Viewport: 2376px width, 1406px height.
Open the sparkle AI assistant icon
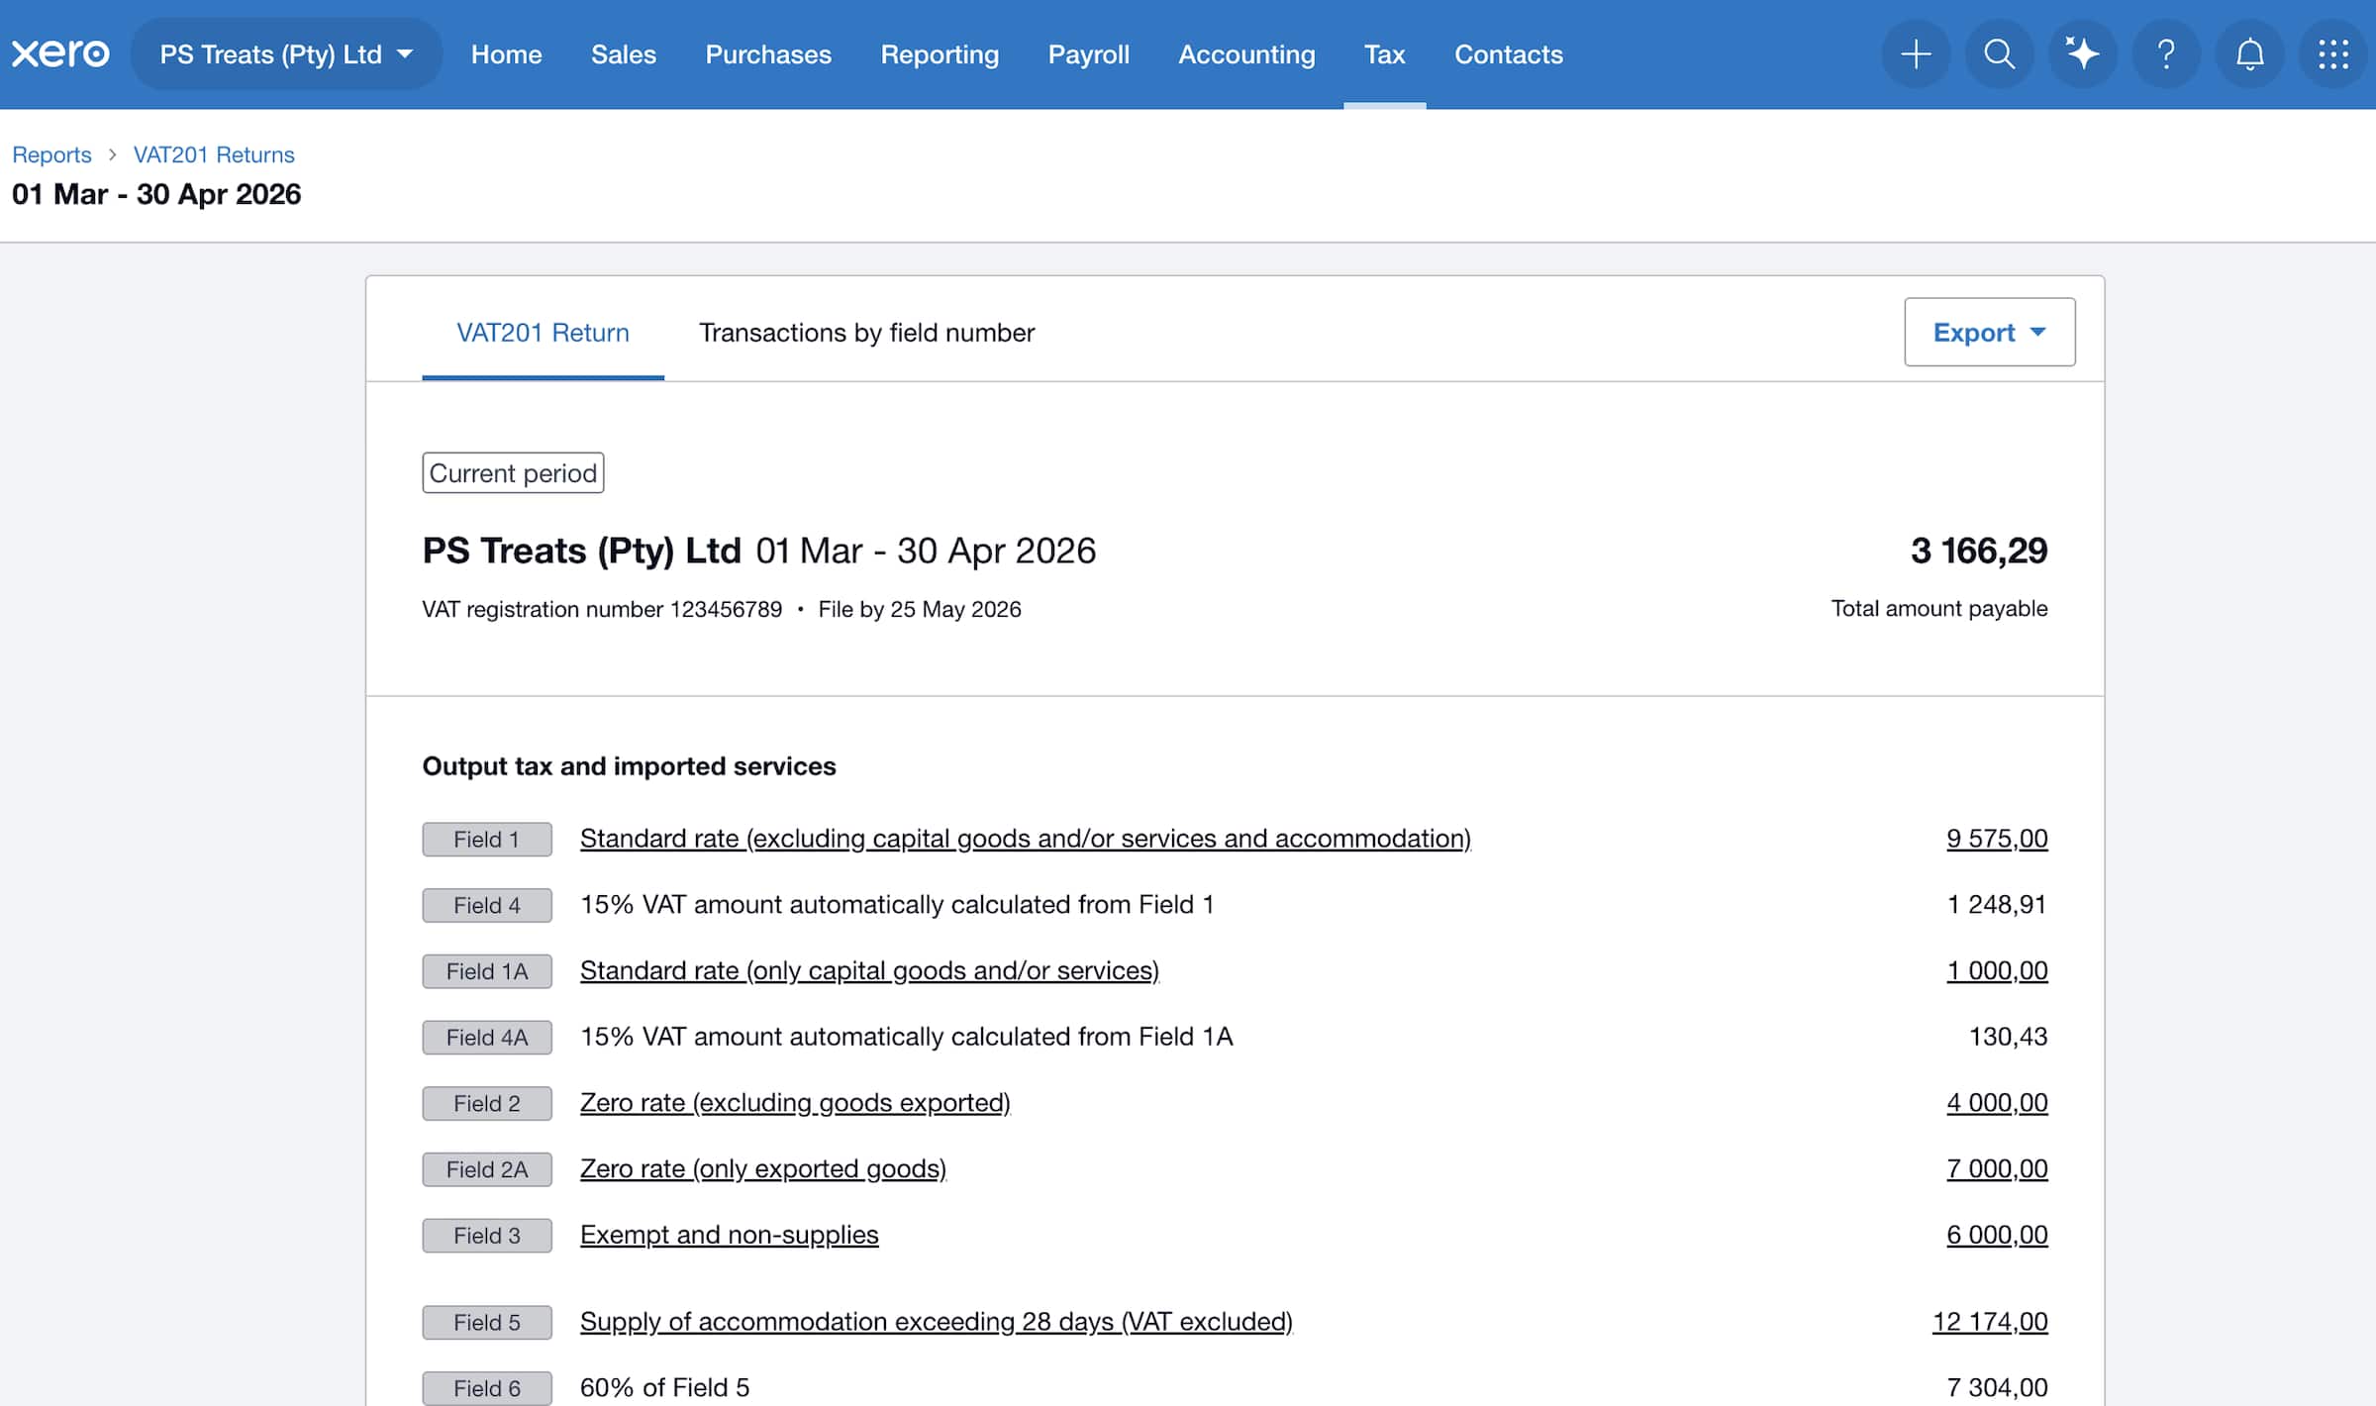coord(2082,53)
